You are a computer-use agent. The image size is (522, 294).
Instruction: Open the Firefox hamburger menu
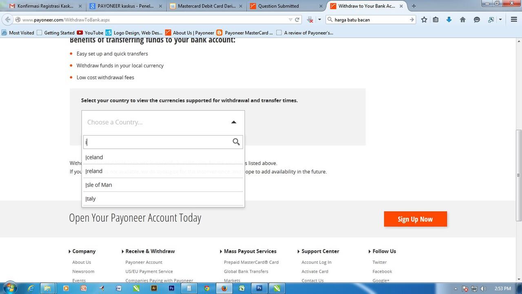tap(514, 20)
